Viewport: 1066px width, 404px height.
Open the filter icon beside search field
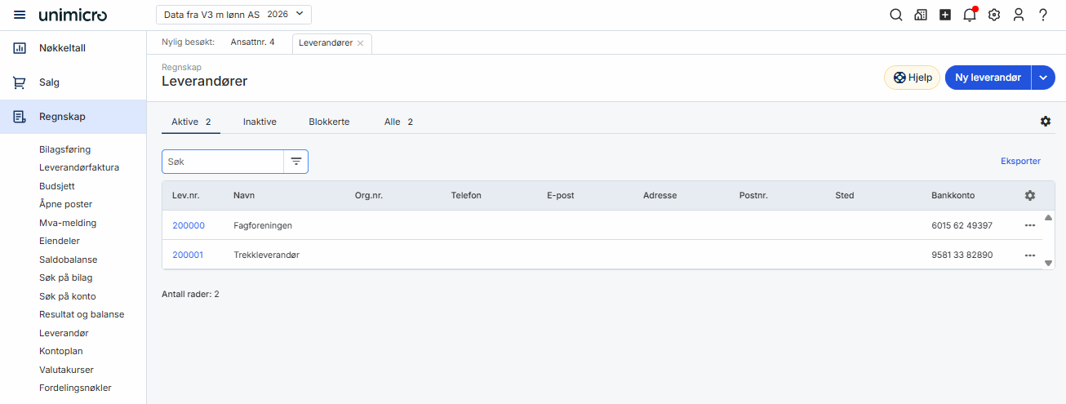295,162
